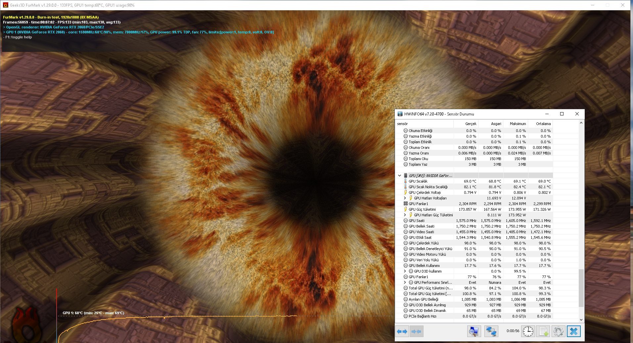Click the 0:00:56 elapsed time
Image resolution: width=633 pixels, height=343 pixels.
(x=513, y=331)
